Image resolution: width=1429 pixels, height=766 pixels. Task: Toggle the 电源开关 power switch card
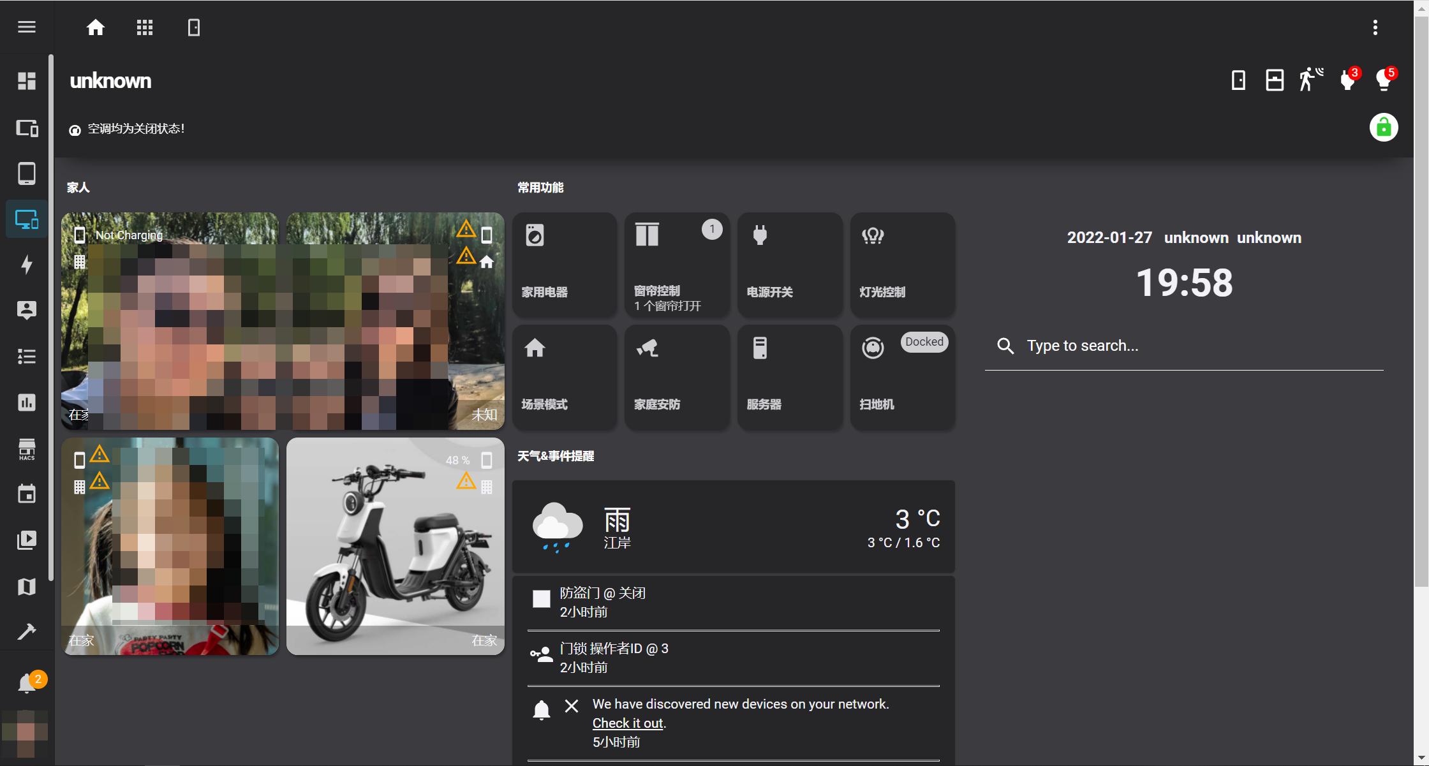point(790,264)
